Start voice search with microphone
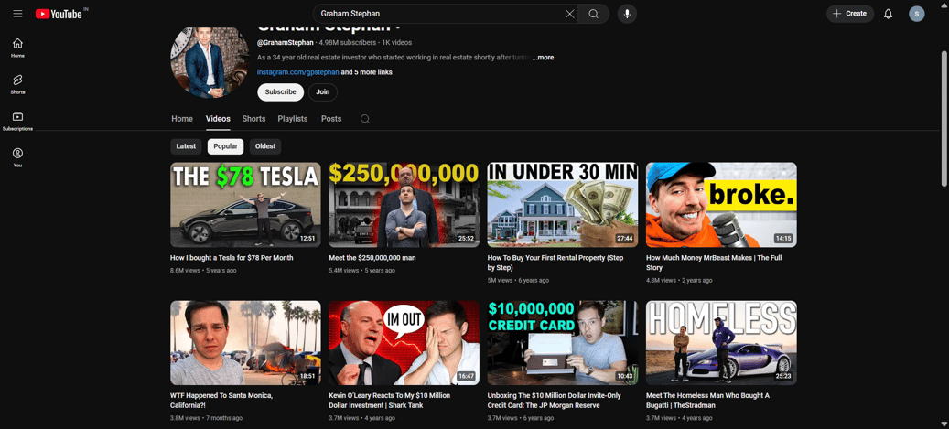 tap(627, 14)
